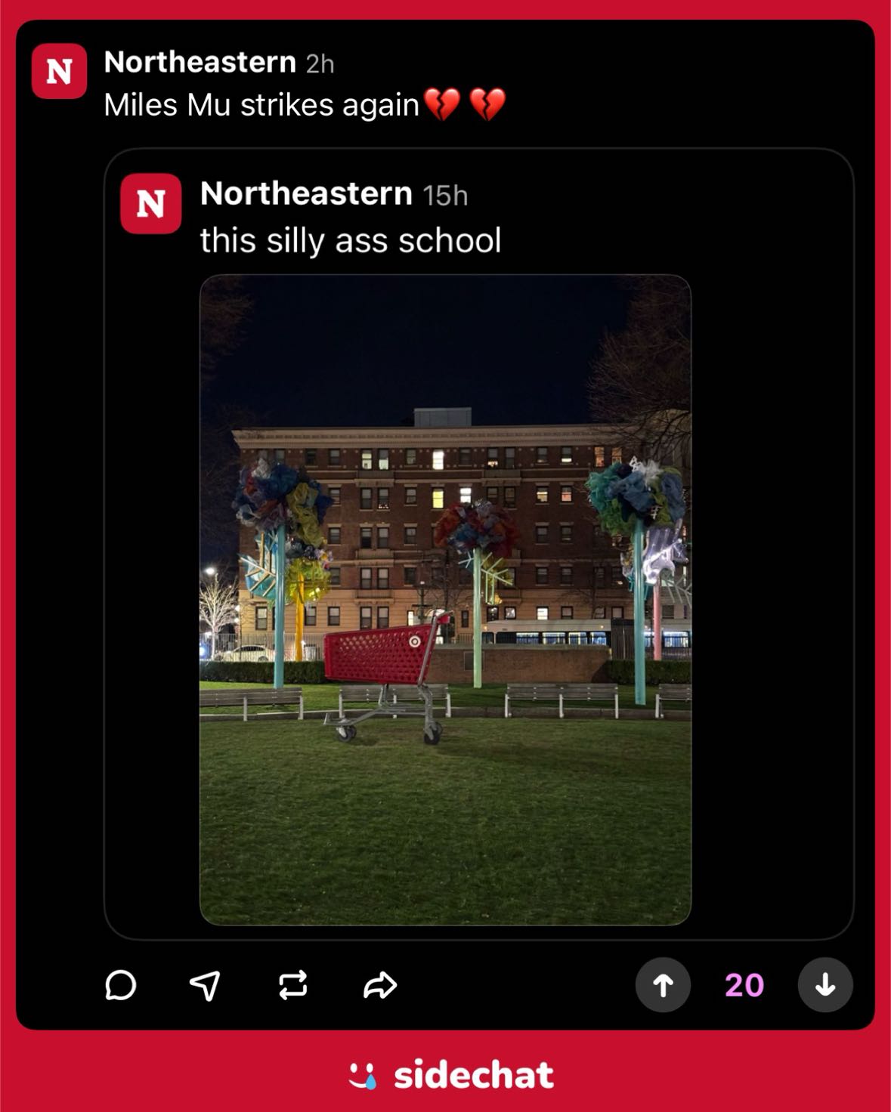
Task: Tap the Northeastern avatar on quoted post
Action: [150, 203]
